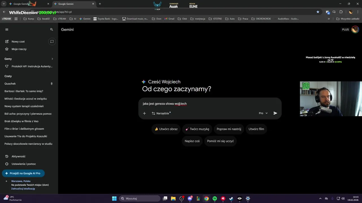The width and height of the screenshot is (362, 203).
Task: Toggle the bookmark star in address bar
Action: pyautogui.click(x=318, y=12)
